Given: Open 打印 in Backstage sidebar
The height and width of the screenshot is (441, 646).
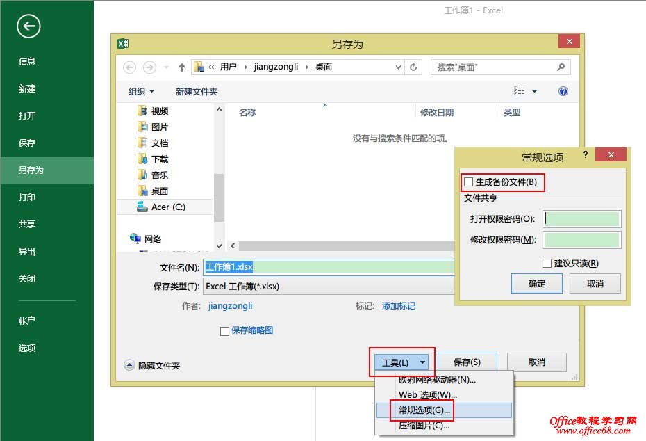Looking at the screenshot, I should pos(27,197).
